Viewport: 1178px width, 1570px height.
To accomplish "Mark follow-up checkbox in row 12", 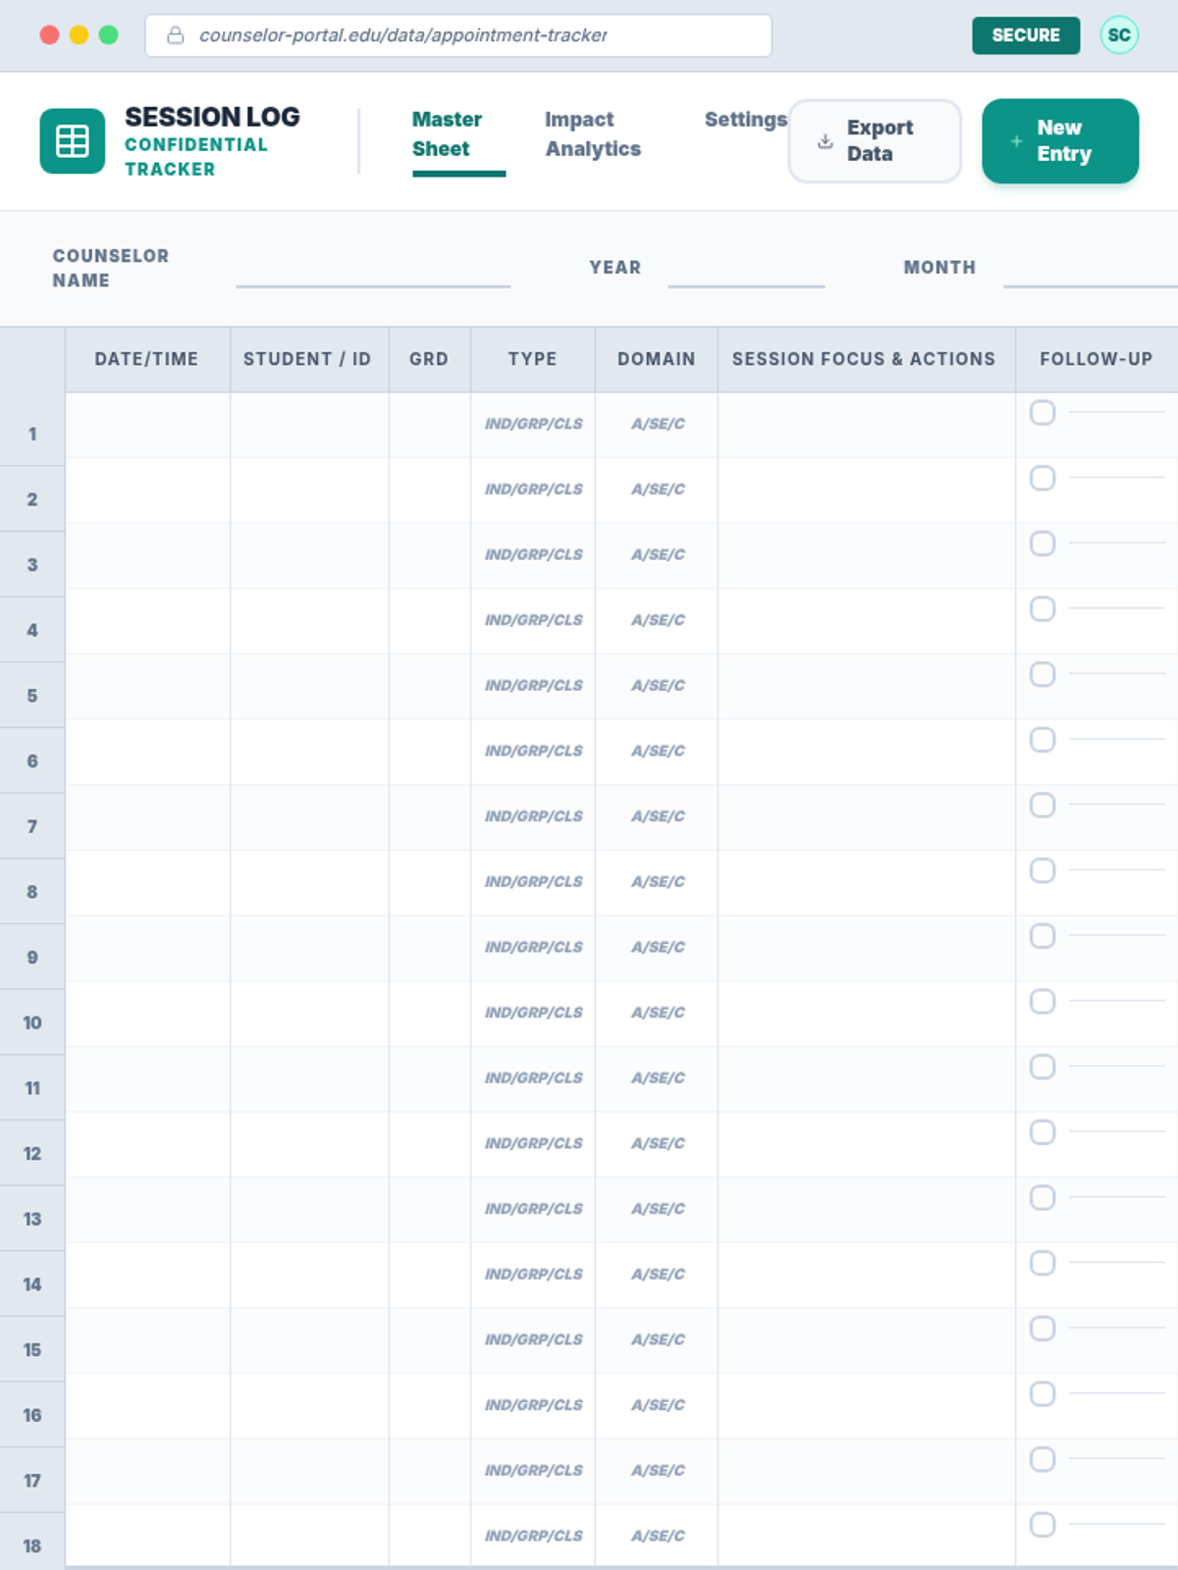I will (1043, 1132).
